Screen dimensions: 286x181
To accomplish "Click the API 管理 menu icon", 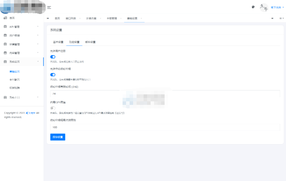I will (5, 26).
